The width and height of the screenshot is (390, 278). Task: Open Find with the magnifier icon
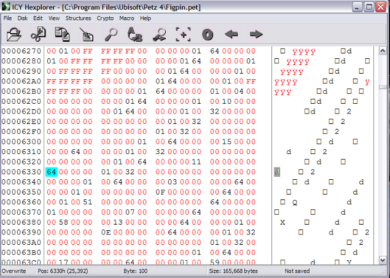pyautogui.click(x=111, y=34)
